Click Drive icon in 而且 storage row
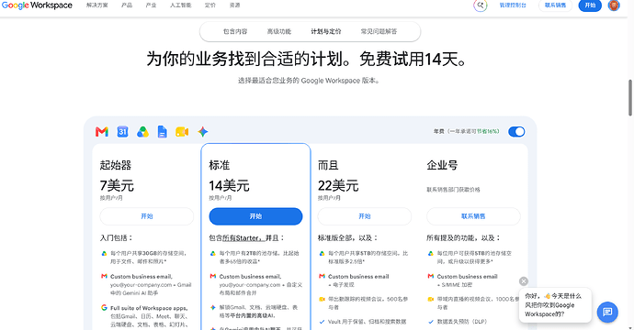Screen dimensions: 634x330 (322, 253)
